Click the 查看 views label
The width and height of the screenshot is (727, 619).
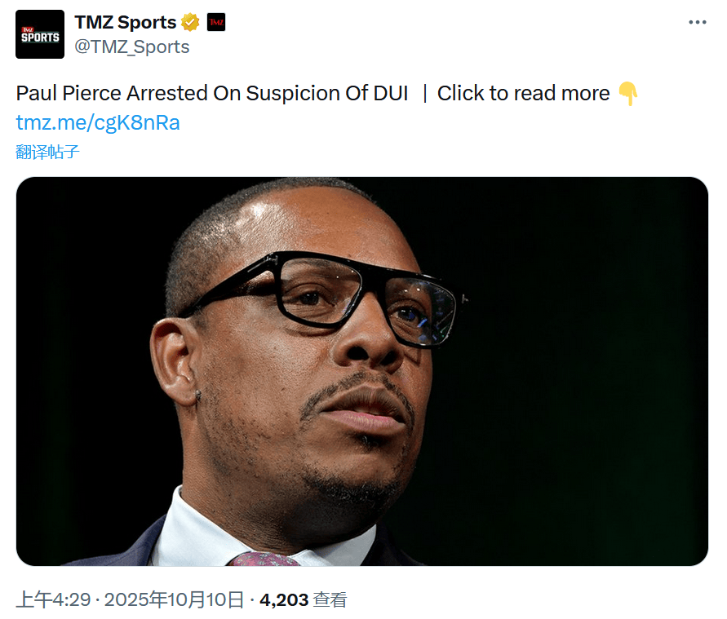tap(330, 600)
